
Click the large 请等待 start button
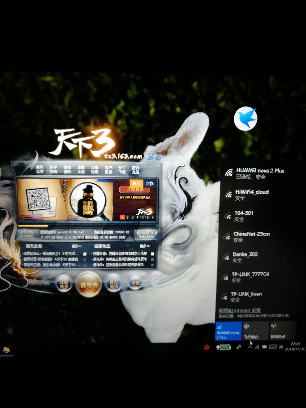89,285
